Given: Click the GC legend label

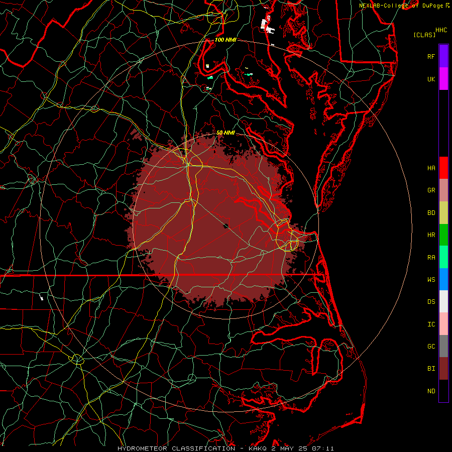Looking at the screenshot, I should click(x=431, y=346).
